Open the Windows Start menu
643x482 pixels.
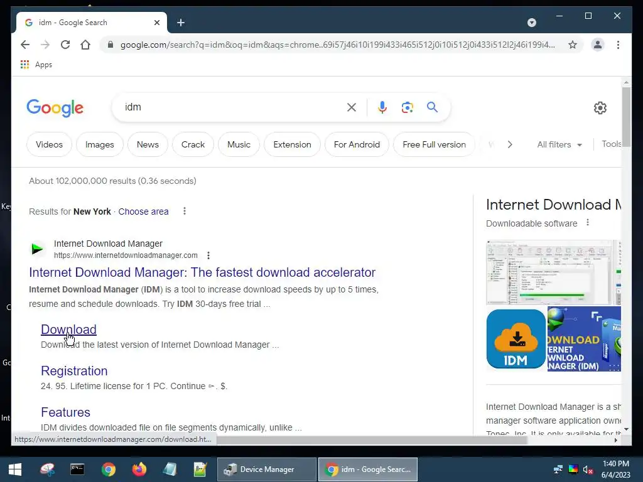coord(15,469)
